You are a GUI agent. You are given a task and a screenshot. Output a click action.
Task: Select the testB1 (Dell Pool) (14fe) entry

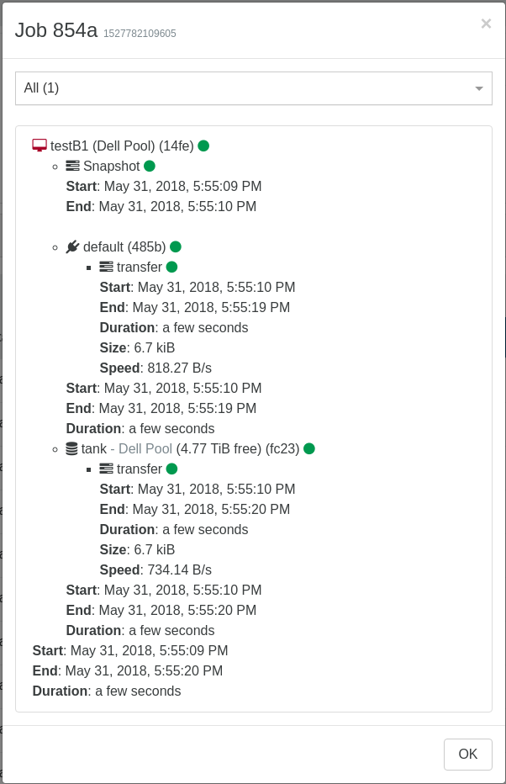pyautogui.click(x=122, y=146)
